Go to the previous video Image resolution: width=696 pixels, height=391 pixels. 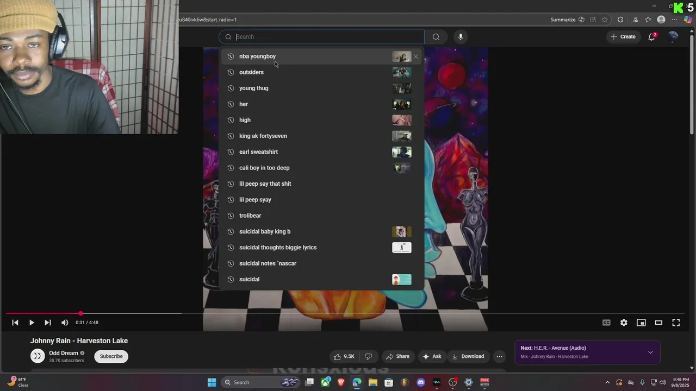click(x=15, y=323)
